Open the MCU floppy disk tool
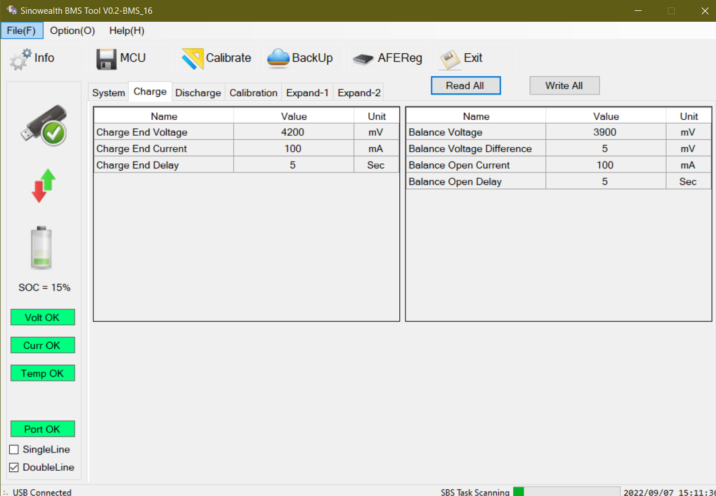 107,58
